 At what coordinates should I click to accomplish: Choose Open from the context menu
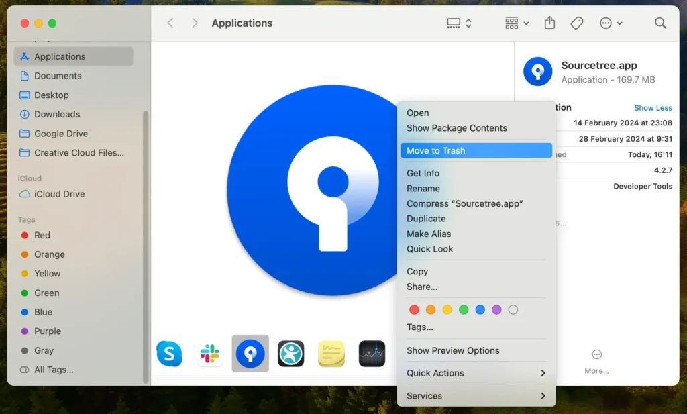coord(476,113)
